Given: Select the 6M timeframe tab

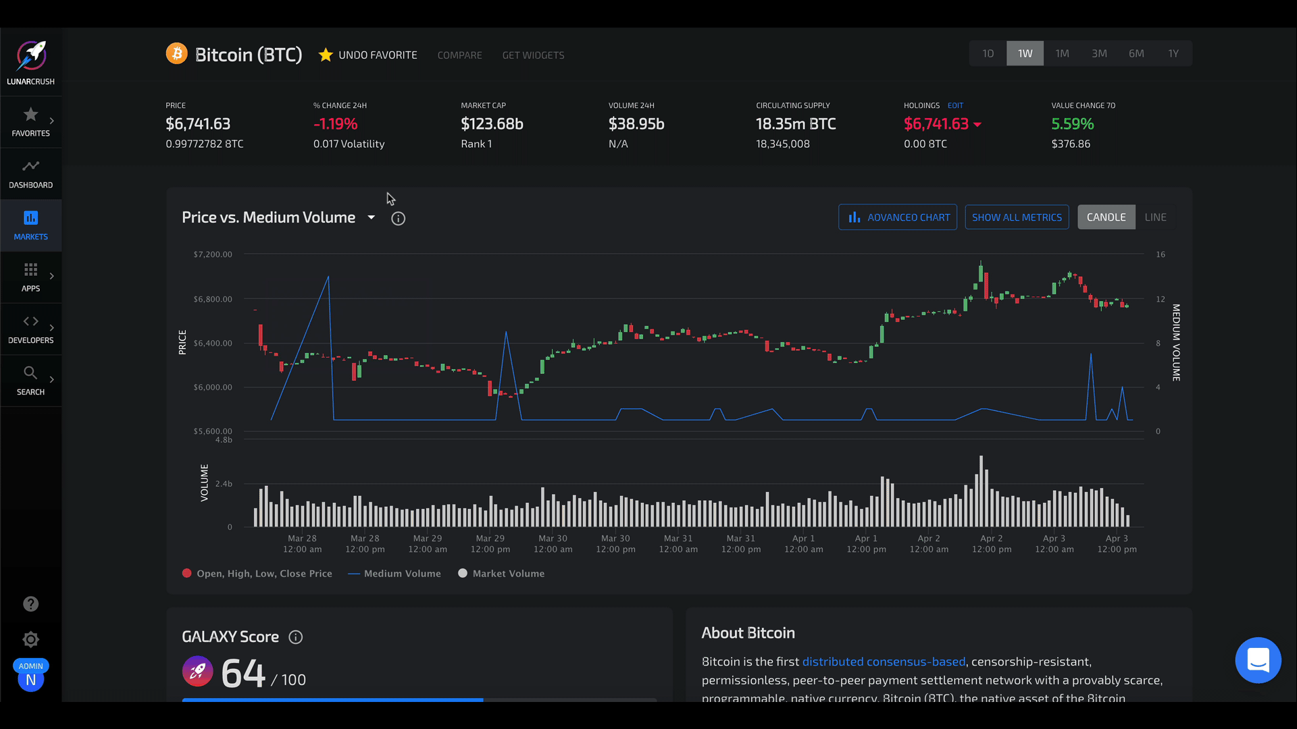Looking at the screenshot, I should (1136, 53).
